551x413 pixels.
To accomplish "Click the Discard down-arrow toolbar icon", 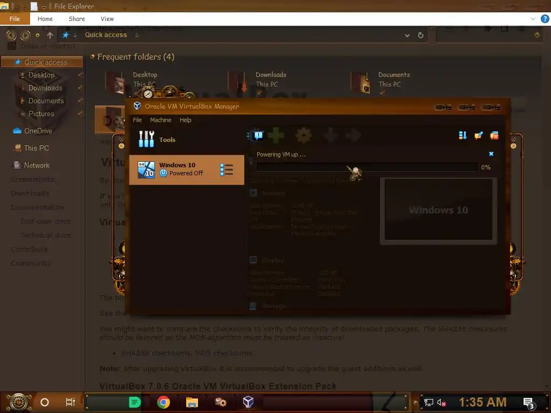I will tap(331, 135).
